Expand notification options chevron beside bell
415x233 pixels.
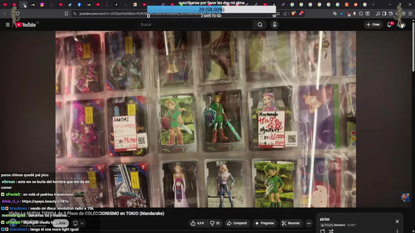[x=82, y=223]
